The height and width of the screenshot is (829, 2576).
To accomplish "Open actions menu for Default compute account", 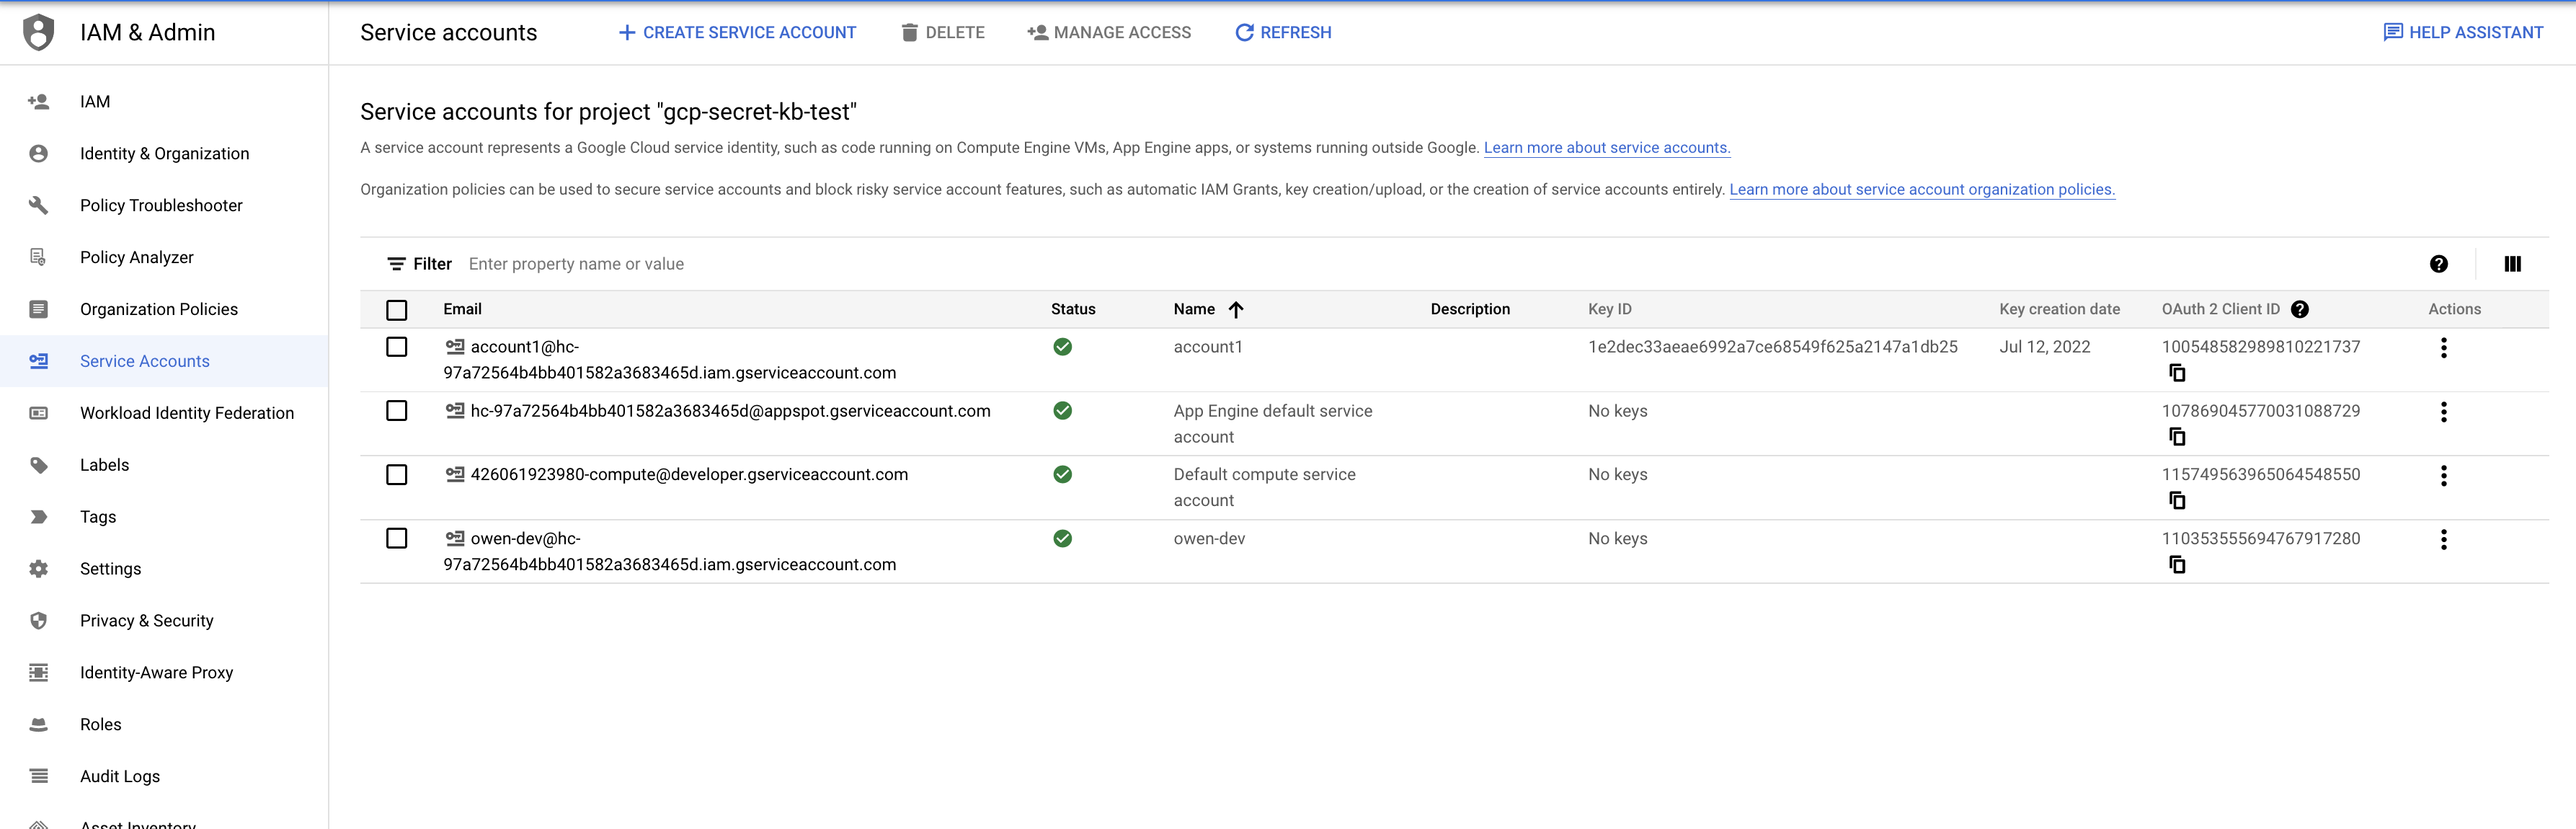I will click(x=2443, y=476).
